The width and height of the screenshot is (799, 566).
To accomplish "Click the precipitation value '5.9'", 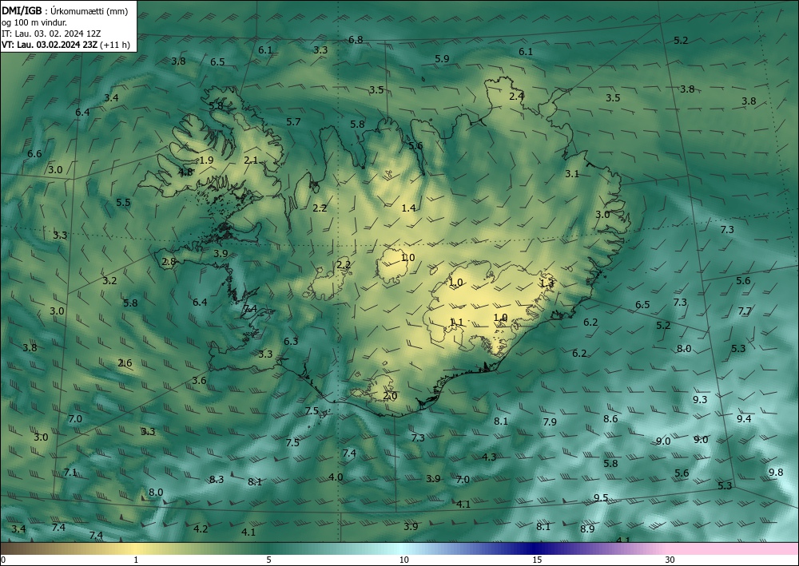I will coord(443,58).
